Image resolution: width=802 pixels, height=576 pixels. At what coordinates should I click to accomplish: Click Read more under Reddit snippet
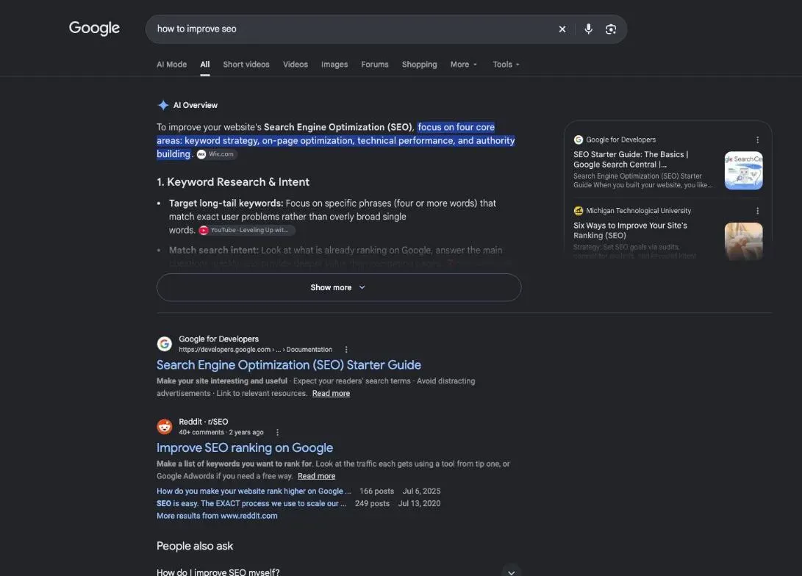pyautogui.click(x=317, y=476)
